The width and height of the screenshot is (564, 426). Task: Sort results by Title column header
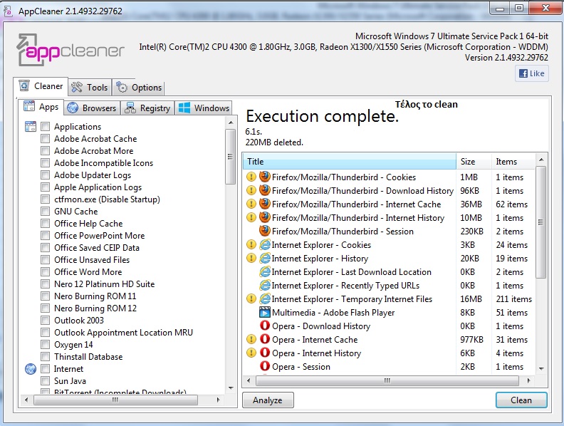pyautogui.click(x=350, y=162)
